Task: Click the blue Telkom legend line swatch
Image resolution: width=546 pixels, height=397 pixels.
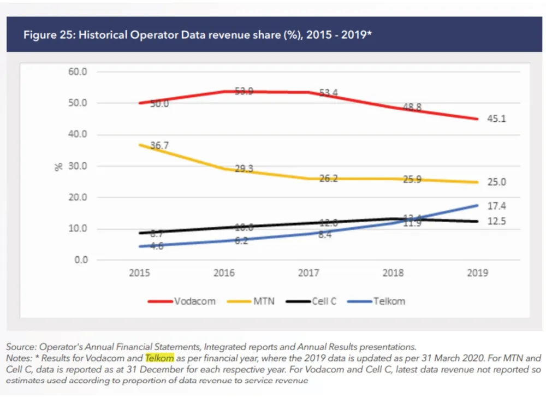Action: coord(360,301)
